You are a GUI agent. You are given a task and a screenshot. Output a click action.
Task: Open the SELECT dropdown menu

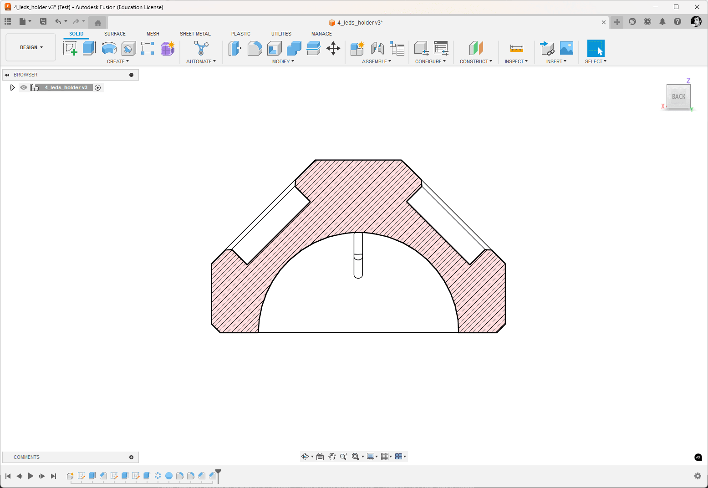596,61
